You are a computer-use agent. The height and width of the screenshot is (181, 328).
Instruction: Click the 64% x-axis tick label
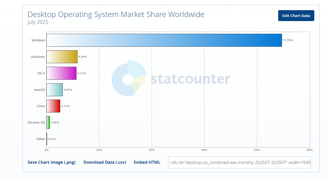[257, 150]
